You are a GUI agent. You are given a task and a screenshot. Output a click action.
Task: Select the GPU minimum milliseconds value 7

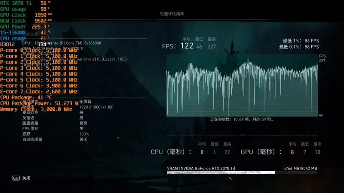305,152
